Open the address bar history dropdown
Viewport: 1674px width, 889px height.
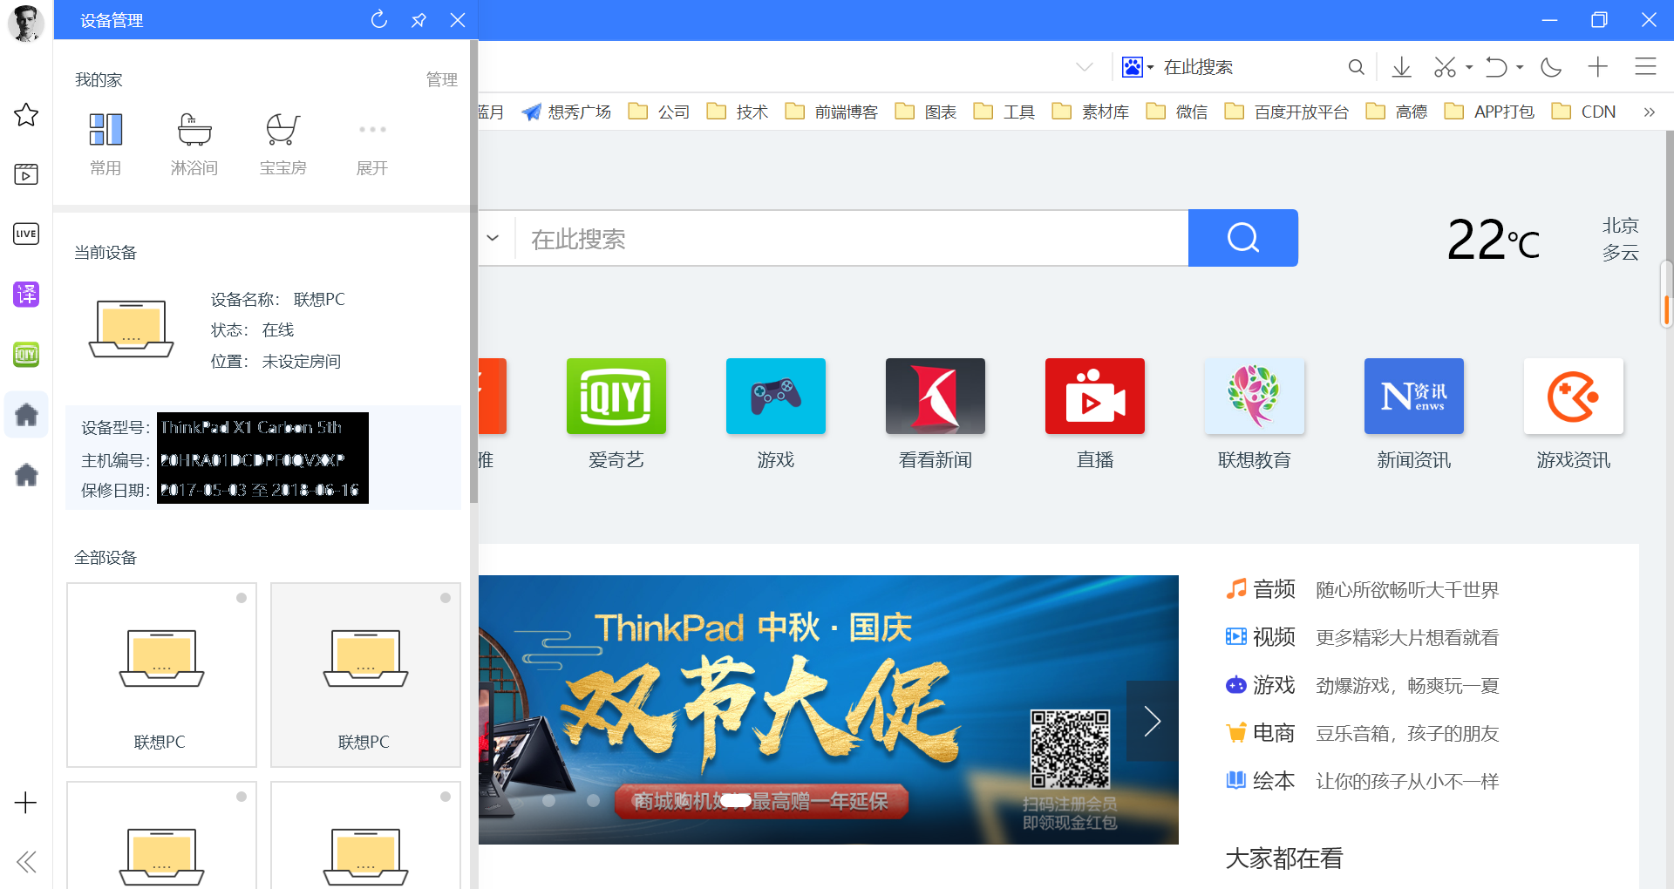coord(1085,67)
